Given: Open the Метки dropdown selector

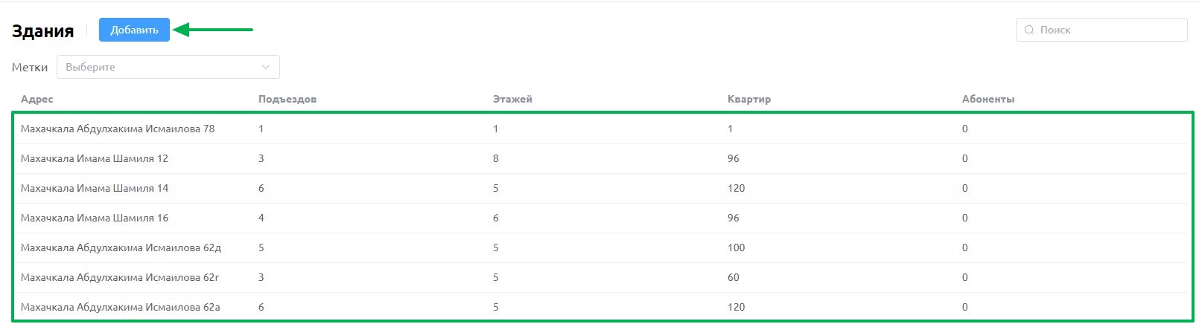Looking at the screenshot, I should 168,67.
